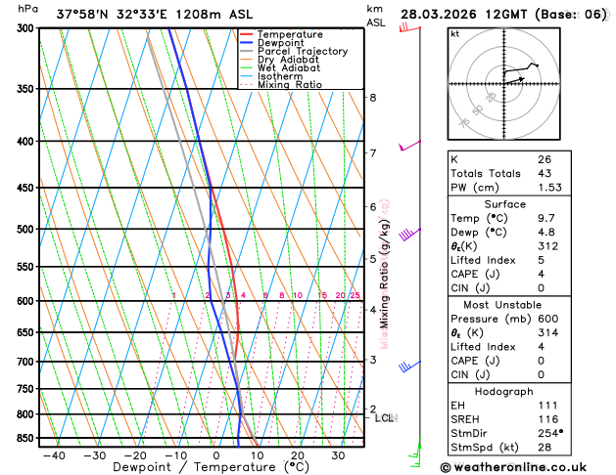Click the '850' pressure level label
The width and height of the screenshot is (616, 475).
(25, 438)
